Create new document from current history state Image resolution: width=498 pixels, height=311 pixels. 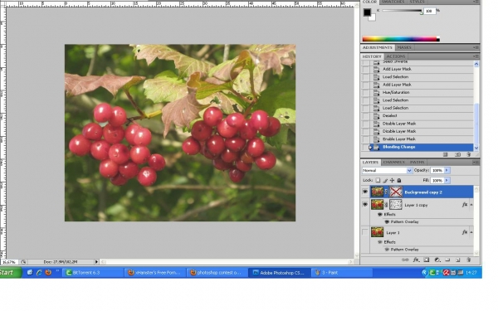tap(445, 154)
